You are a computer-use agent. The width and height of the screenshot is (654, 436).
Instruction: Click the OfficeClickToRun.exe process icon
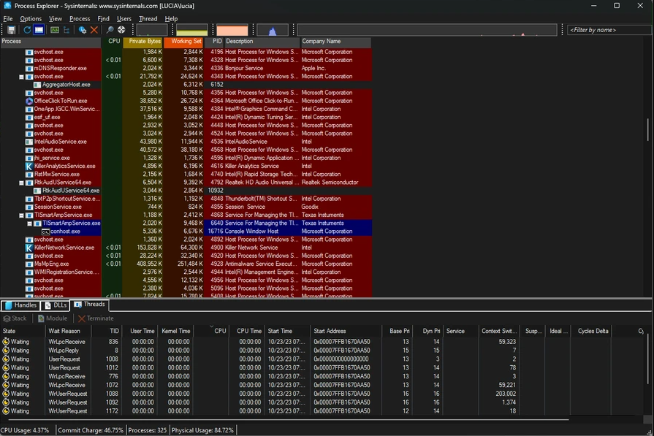[x=29, y=101]
